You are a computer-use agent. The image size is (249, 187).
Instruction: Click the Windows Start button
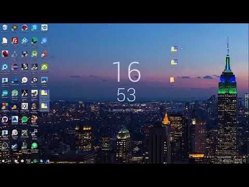(3, 161)
